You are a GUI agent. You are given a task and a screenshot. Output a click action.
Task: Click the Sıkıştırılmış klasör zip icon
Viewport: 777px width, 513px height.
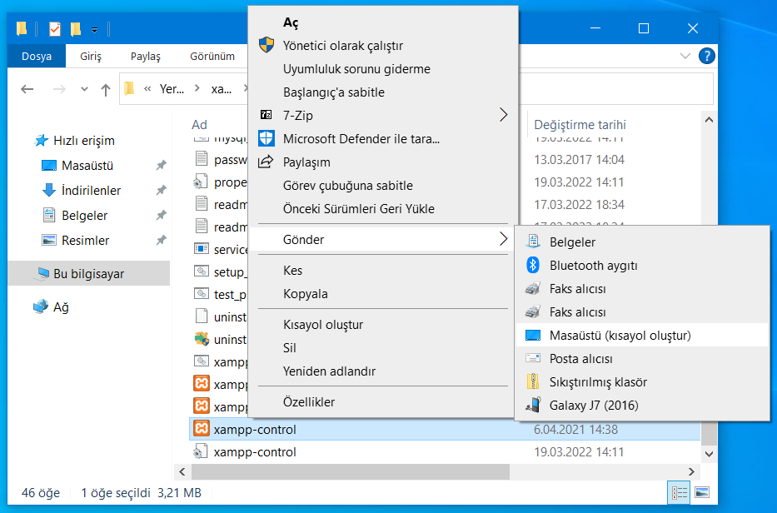tap(533, 381)
